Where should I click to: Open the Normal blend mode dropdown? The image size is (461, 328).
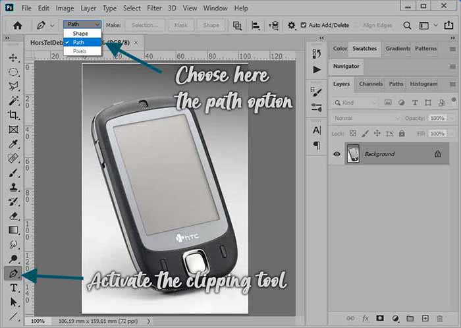pyautogui.click(x=366, y=118)
